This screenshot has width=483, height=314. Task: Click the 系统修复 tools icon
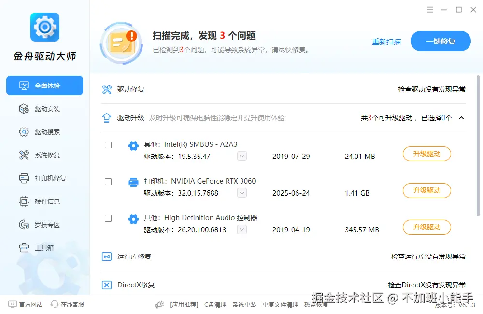click(24, 155)
